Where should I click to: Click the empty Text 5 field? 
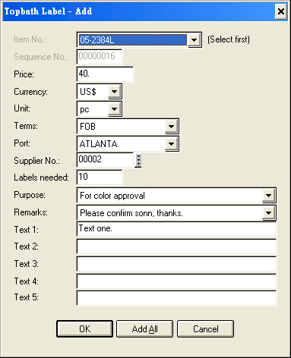point(176,298)
